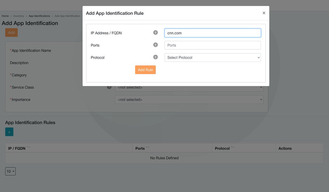The height and width of the screenshot is (192, 329).
Task: Click the Ports input field
Action: pos(213,45)
